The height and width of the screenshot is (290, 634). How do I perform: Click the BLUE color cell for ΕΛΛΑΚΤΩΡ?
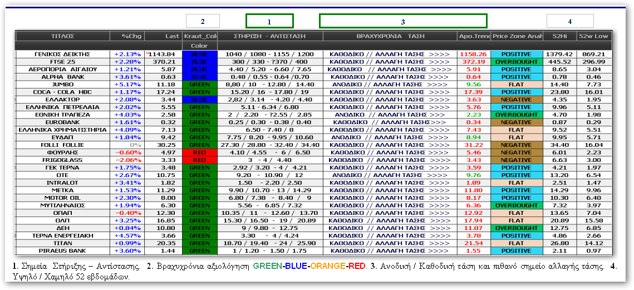pyautogui.click(x=200, y=100)
